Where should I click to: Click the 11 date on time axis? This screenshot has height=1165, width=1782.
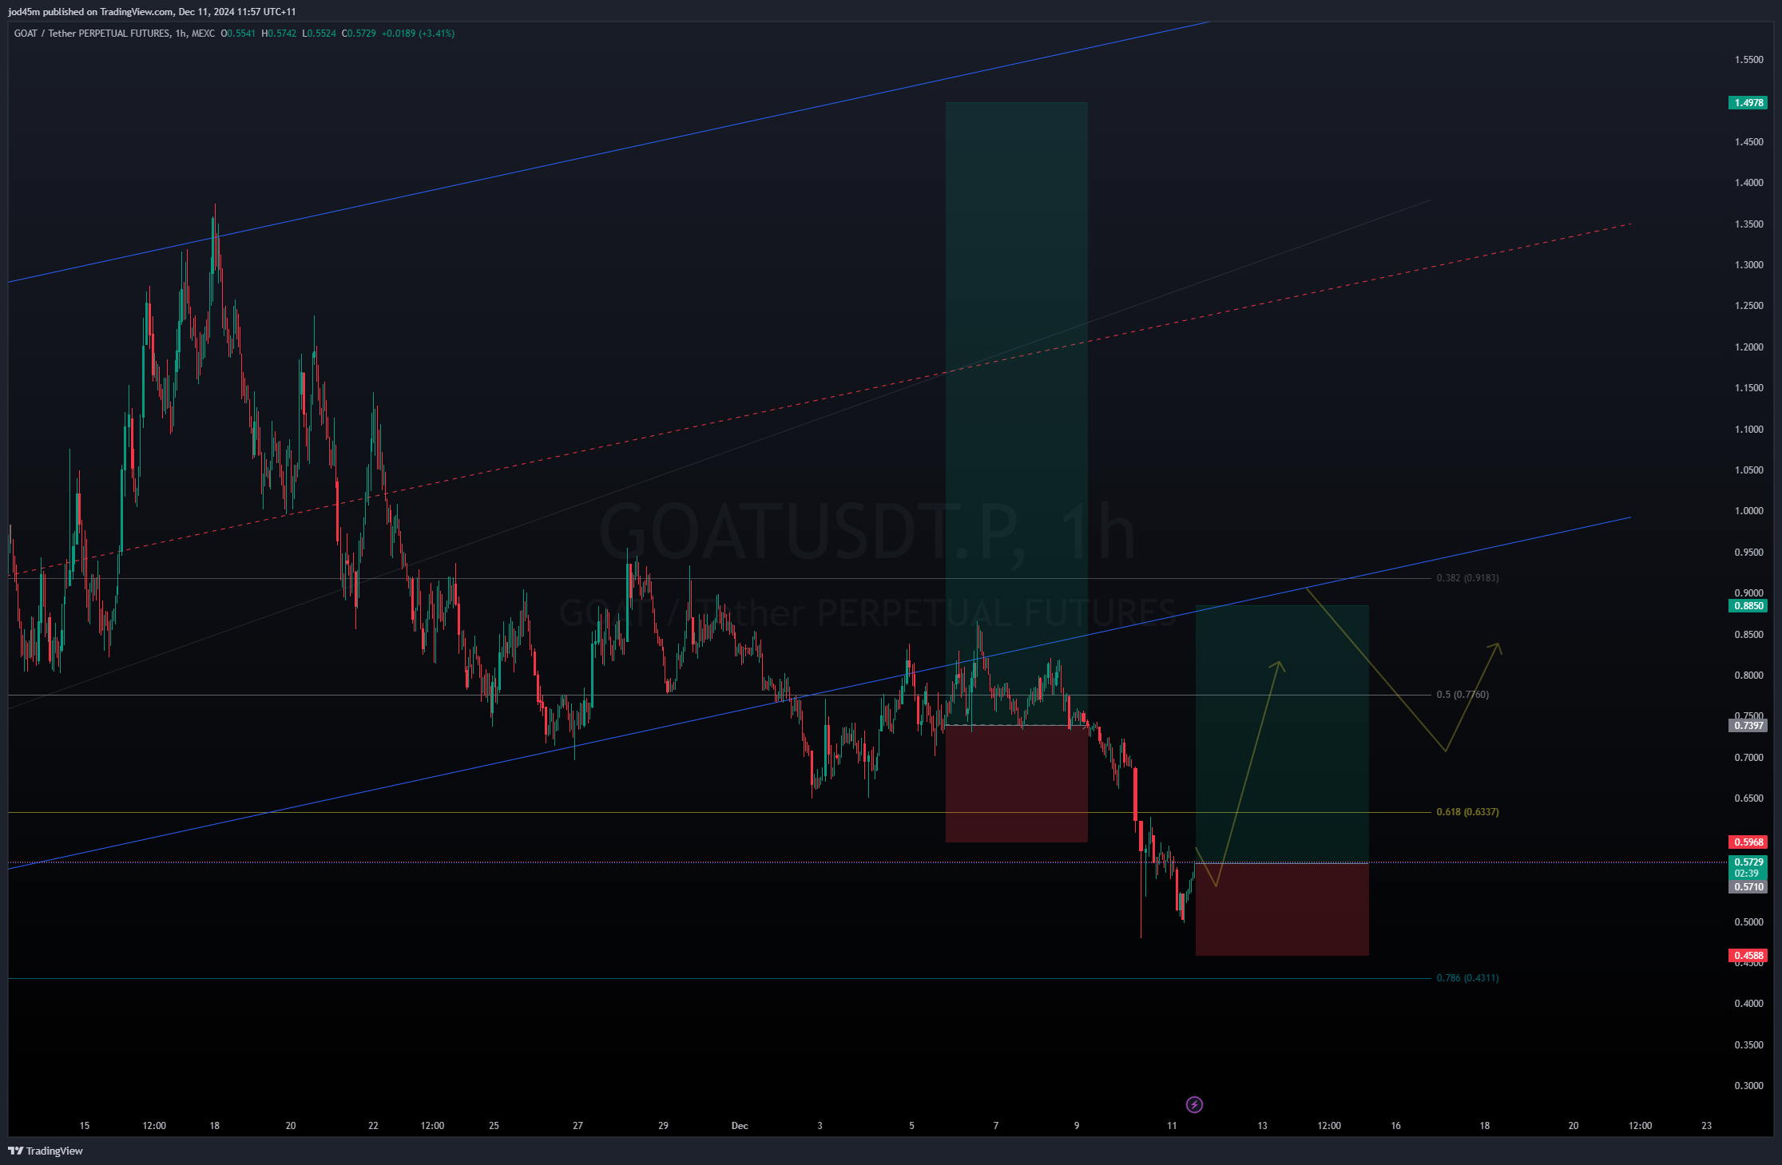point(1172,1126)
